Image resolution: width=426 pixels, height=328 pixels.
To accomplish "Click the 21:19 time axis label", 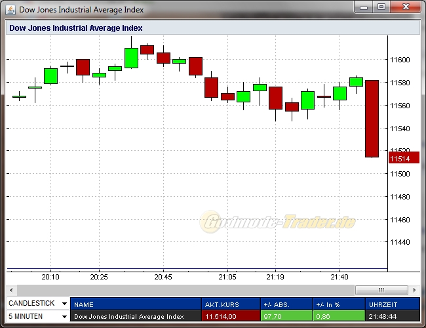I will click(275, 277).
